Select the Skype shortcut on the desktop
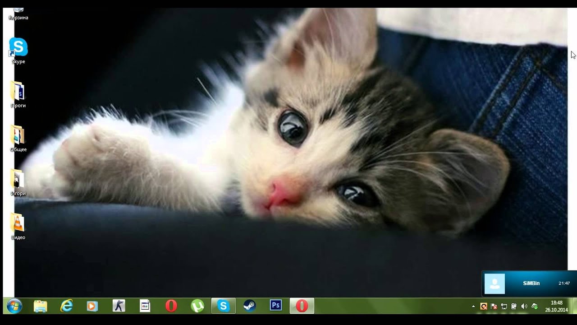This screenshot has height=325, width=577. (x=18, y=48)
